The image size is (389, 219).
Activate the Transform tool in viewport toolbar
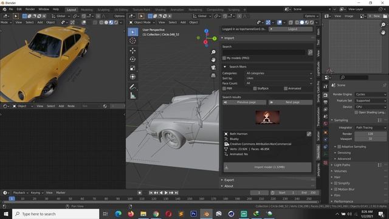click(133, 77)
